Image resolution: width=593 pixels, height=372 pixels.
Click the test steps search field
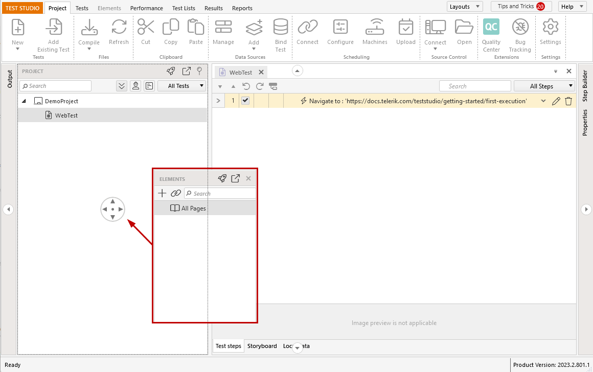(475, 86)
